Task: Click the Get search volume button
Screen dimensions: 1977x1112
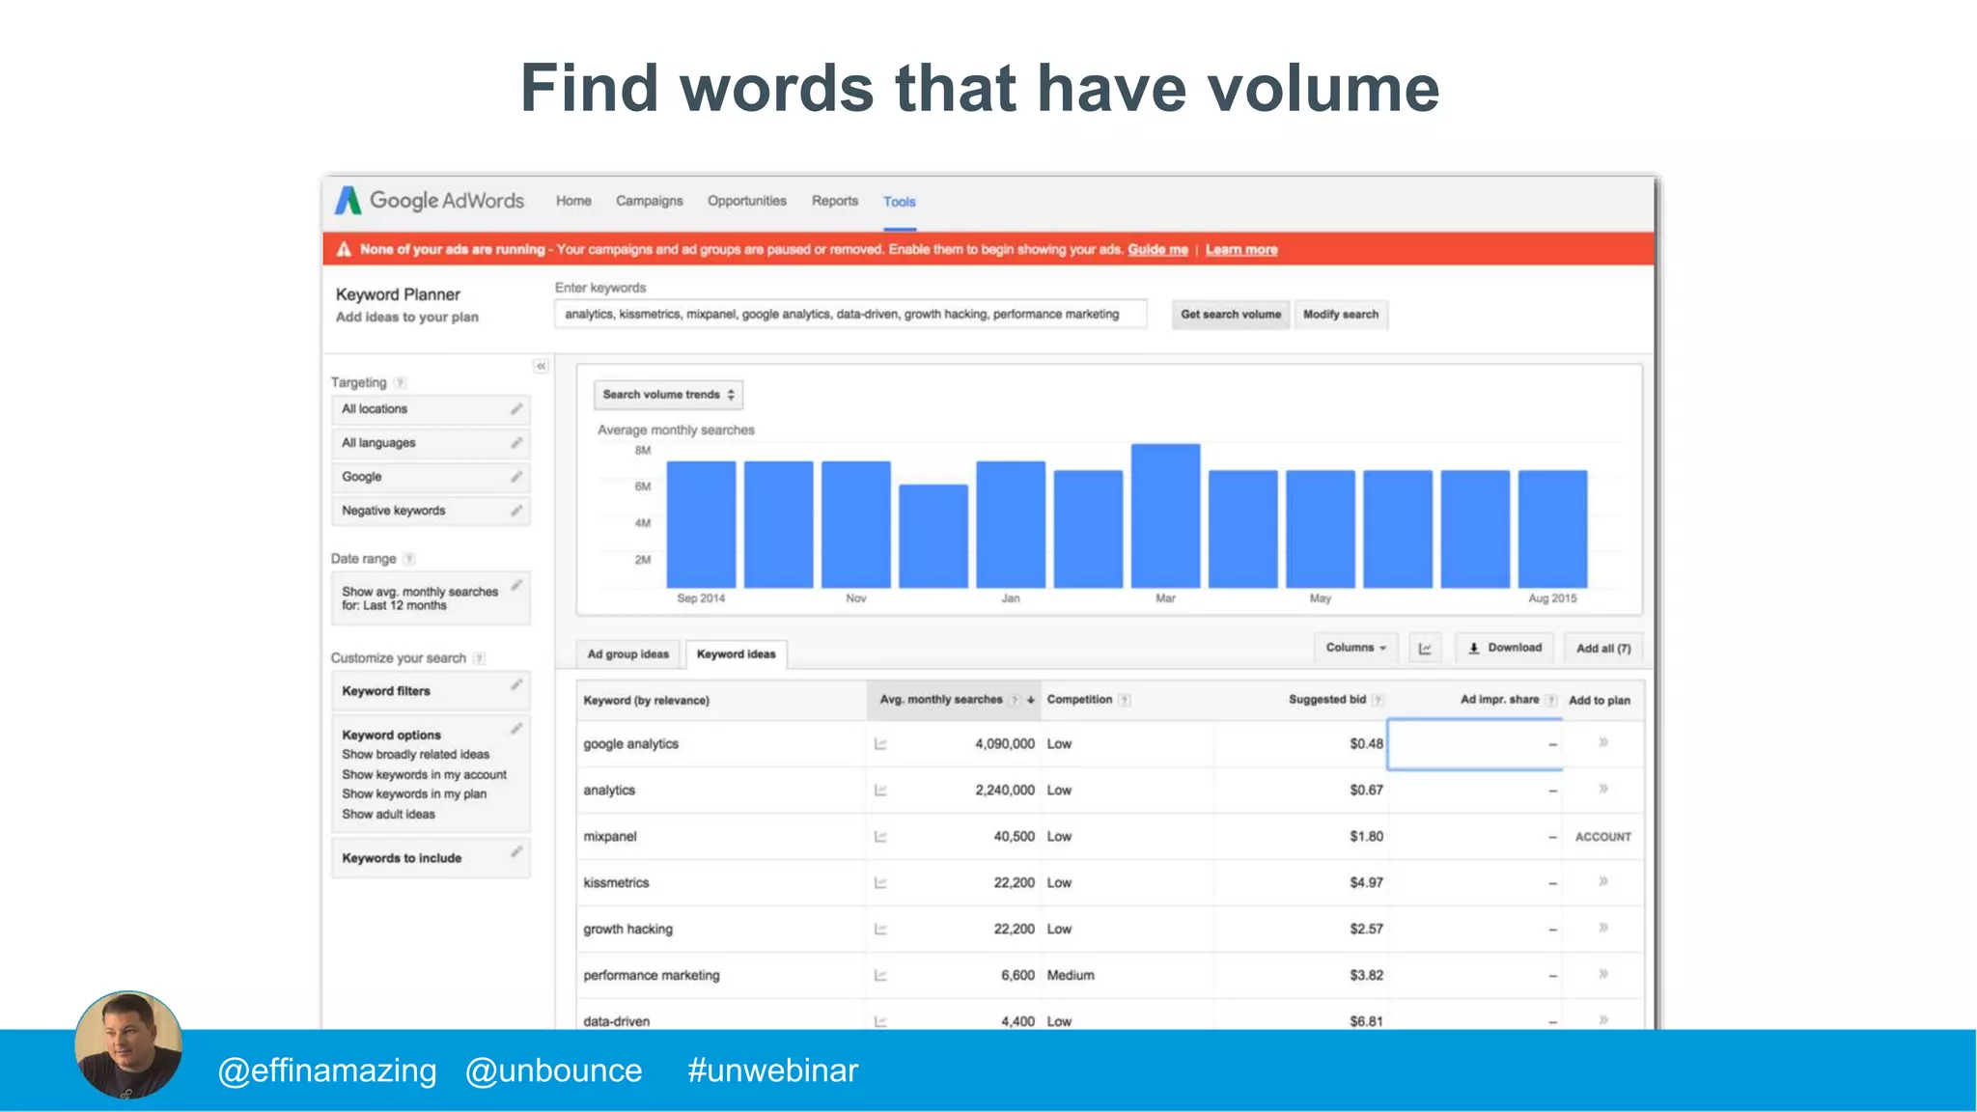Action: point(1231,315)
